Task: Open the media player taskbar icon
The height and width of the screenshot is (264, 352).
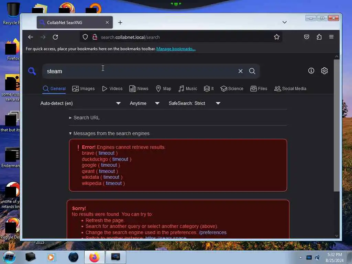Action: [x=51, y=257]
